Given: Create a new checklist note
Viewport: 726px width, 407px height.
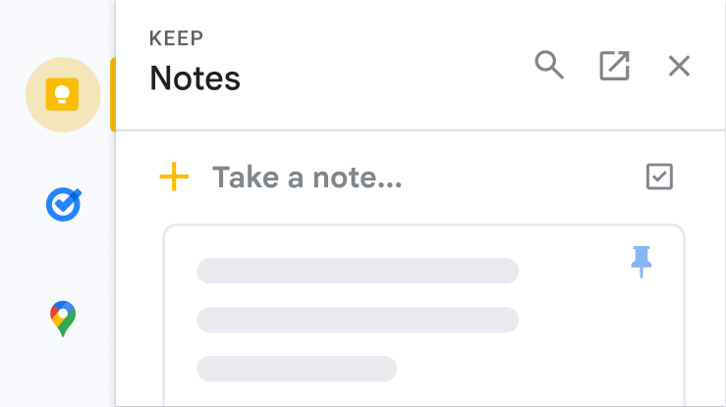Looking at the screenshot, I should coord(659,177).
